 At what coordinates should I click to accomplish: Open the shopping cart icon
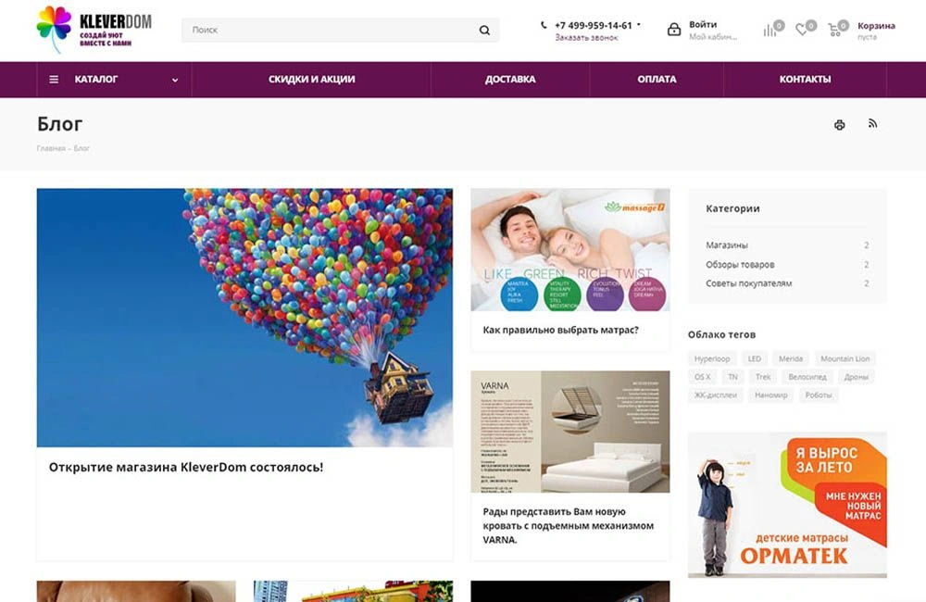pos(834,30)
